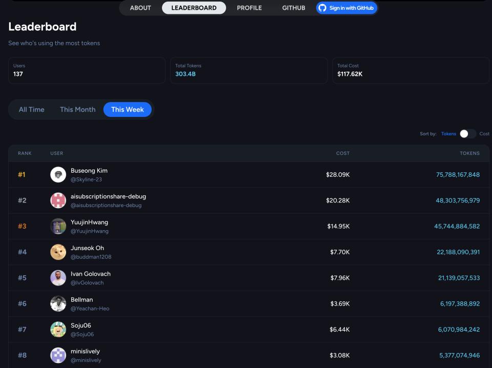Select the Cost sort label

point(484,134)
